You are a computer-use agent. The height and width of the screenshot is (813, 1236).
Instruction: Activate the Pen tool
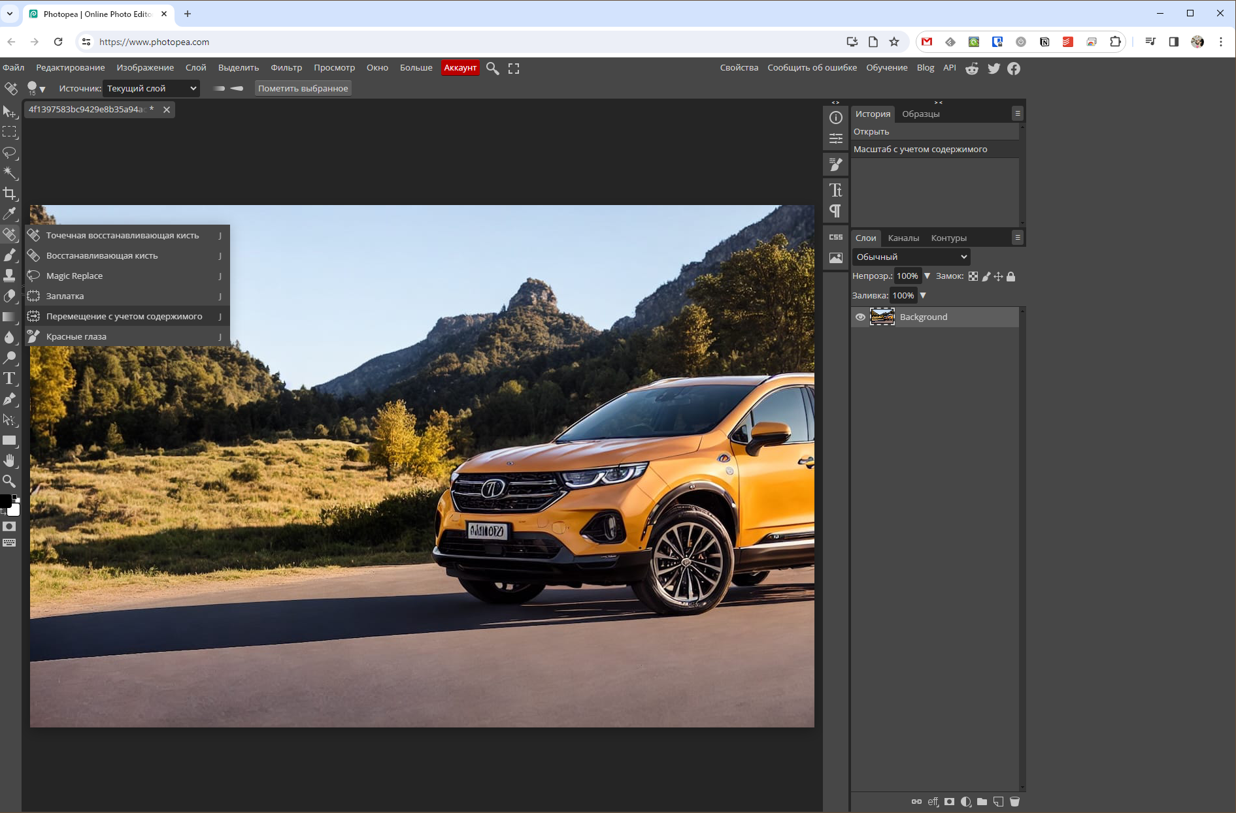tap(10, 399)
